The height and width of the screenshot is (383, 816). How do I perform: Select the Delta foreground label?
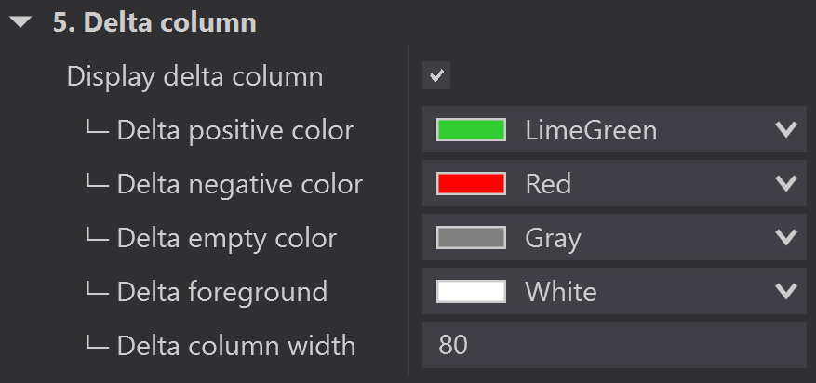pyautogui.click(x=221, y=292)
